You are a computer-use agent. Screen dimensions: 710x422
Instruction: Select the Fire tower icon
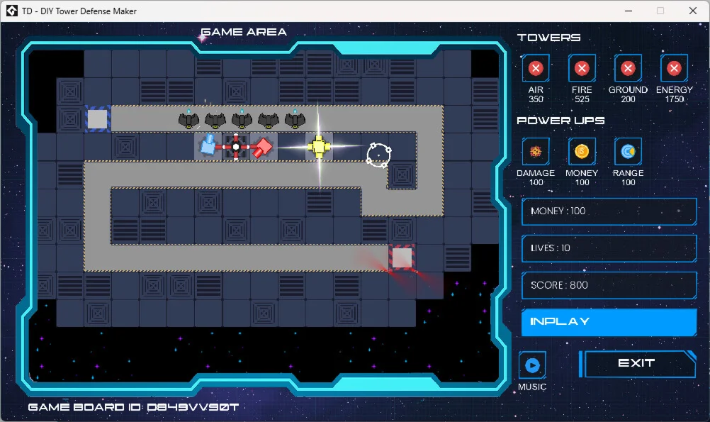pyautogui.click(x=582, y=69)
